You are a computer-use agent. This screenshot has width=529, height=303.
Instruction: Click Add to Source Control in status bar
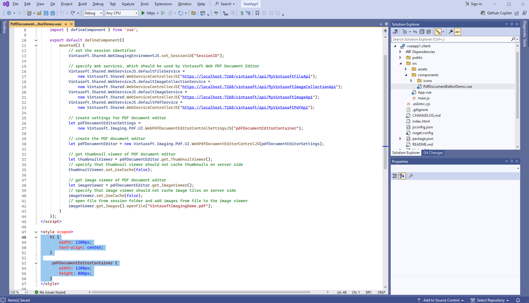click(440, 300)
